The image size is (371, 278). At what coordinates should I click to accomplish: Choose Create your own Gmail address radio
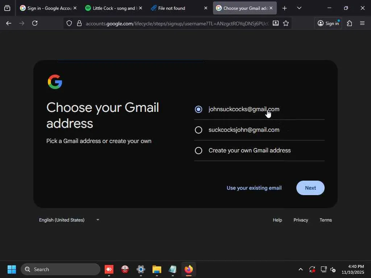coord(199,151)
